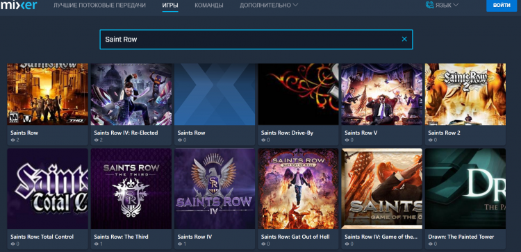Open the Язык language dropdown
The image size is (521, 252).
[443, 6]
